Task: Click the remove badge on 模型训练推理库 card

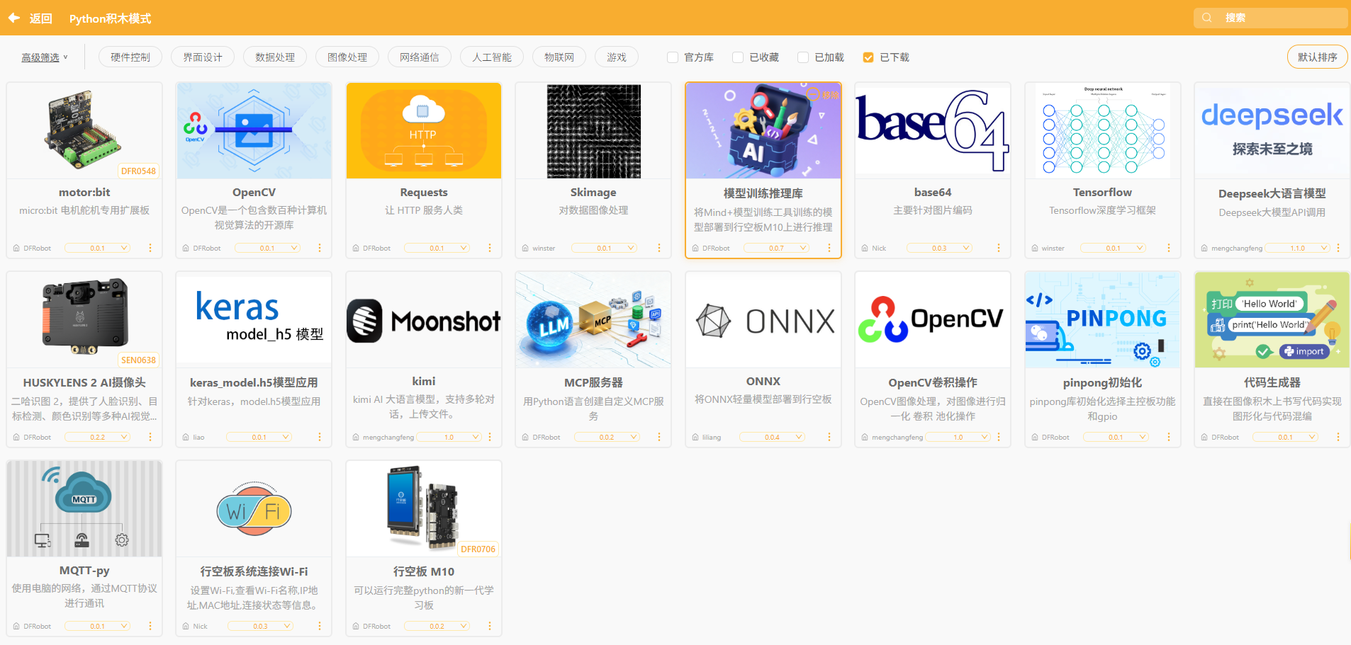Action: point(824,94)
